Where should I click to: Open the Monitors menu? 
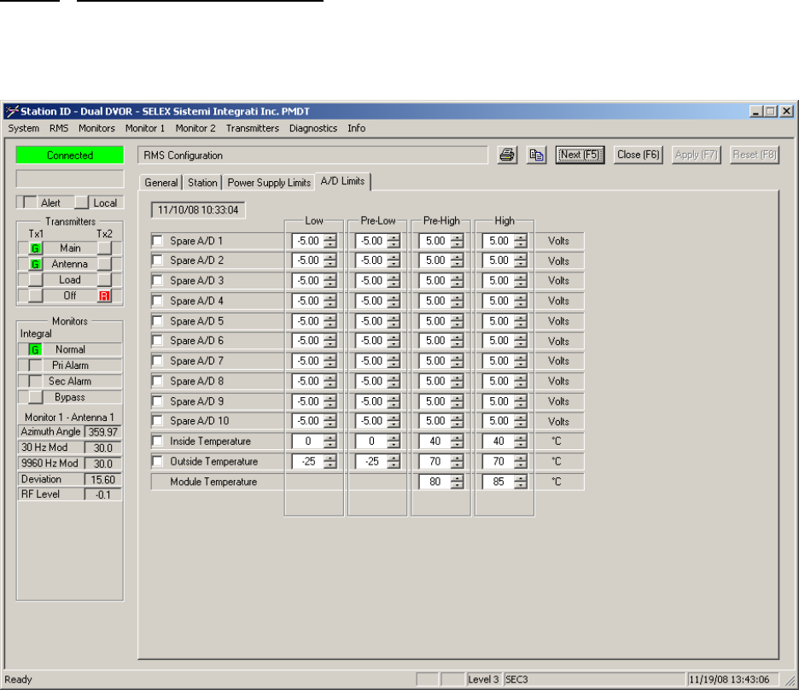pos(96,128)
